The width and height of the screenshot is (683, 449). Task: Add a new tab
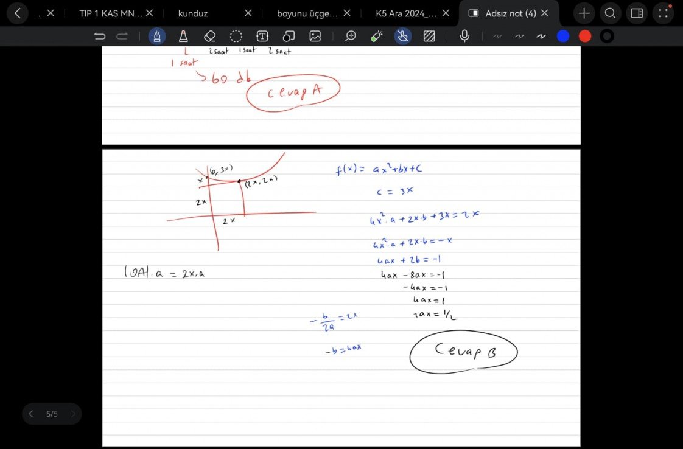(x=584, y=13)
